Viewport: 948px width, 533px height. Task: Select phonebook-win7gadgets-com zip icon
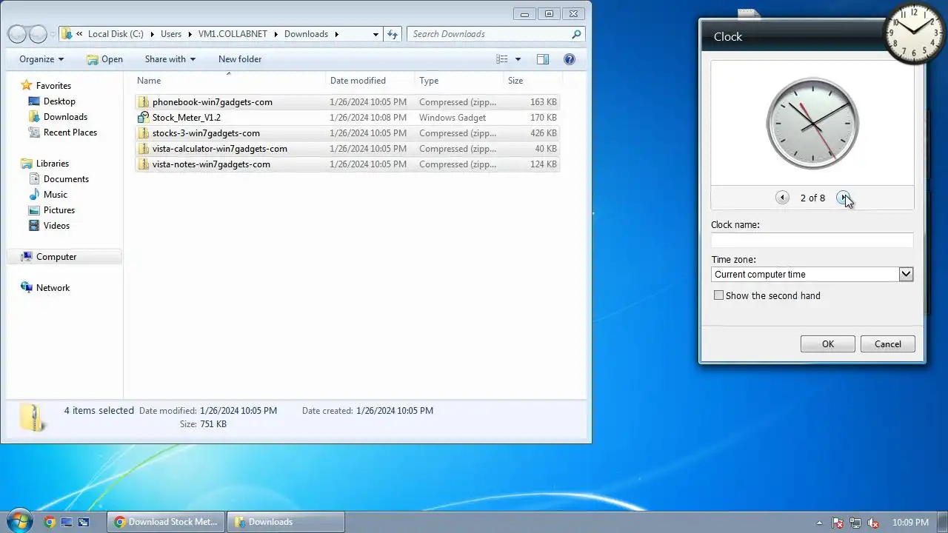tap(144, 102)
